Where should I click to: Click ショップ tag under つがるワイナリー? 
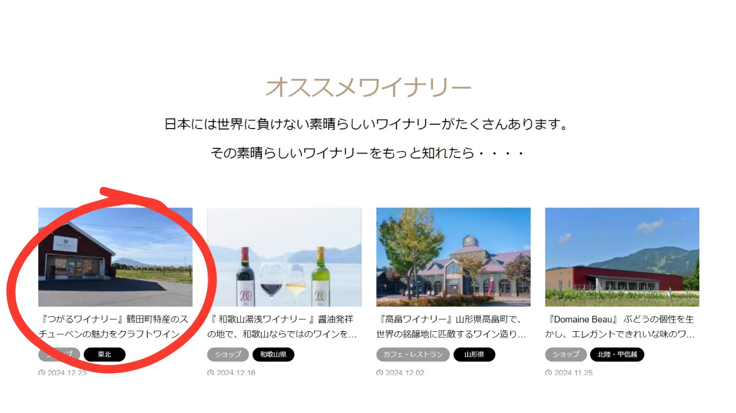[x=59, y=354]
